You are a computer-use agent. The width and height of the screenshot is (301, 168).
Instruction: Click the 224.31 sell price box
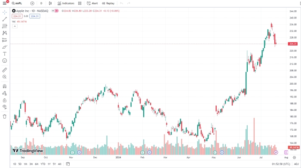tap(17, 16)
